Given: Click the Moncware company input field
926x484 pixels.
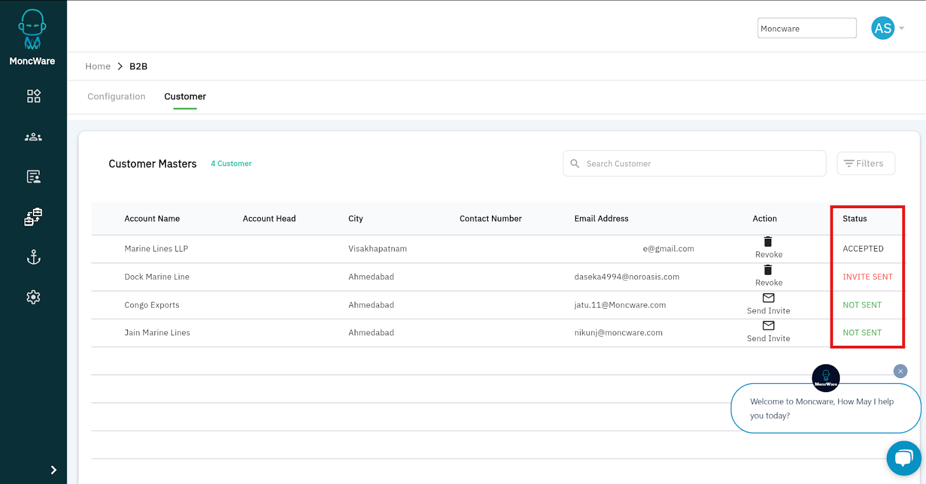Looking at the screenshot, I should [x=807, y=28].
